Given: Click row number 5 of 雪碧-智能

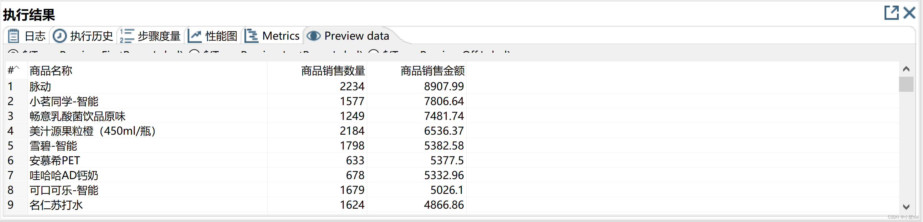Looking at the screenshot, I should 10,146.
